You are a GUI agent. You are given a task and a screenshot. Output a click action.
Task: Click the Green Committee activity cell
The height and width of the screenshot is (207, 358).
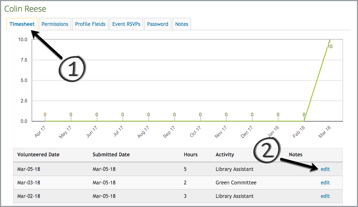pyautogui.click(x=236, y=183)
